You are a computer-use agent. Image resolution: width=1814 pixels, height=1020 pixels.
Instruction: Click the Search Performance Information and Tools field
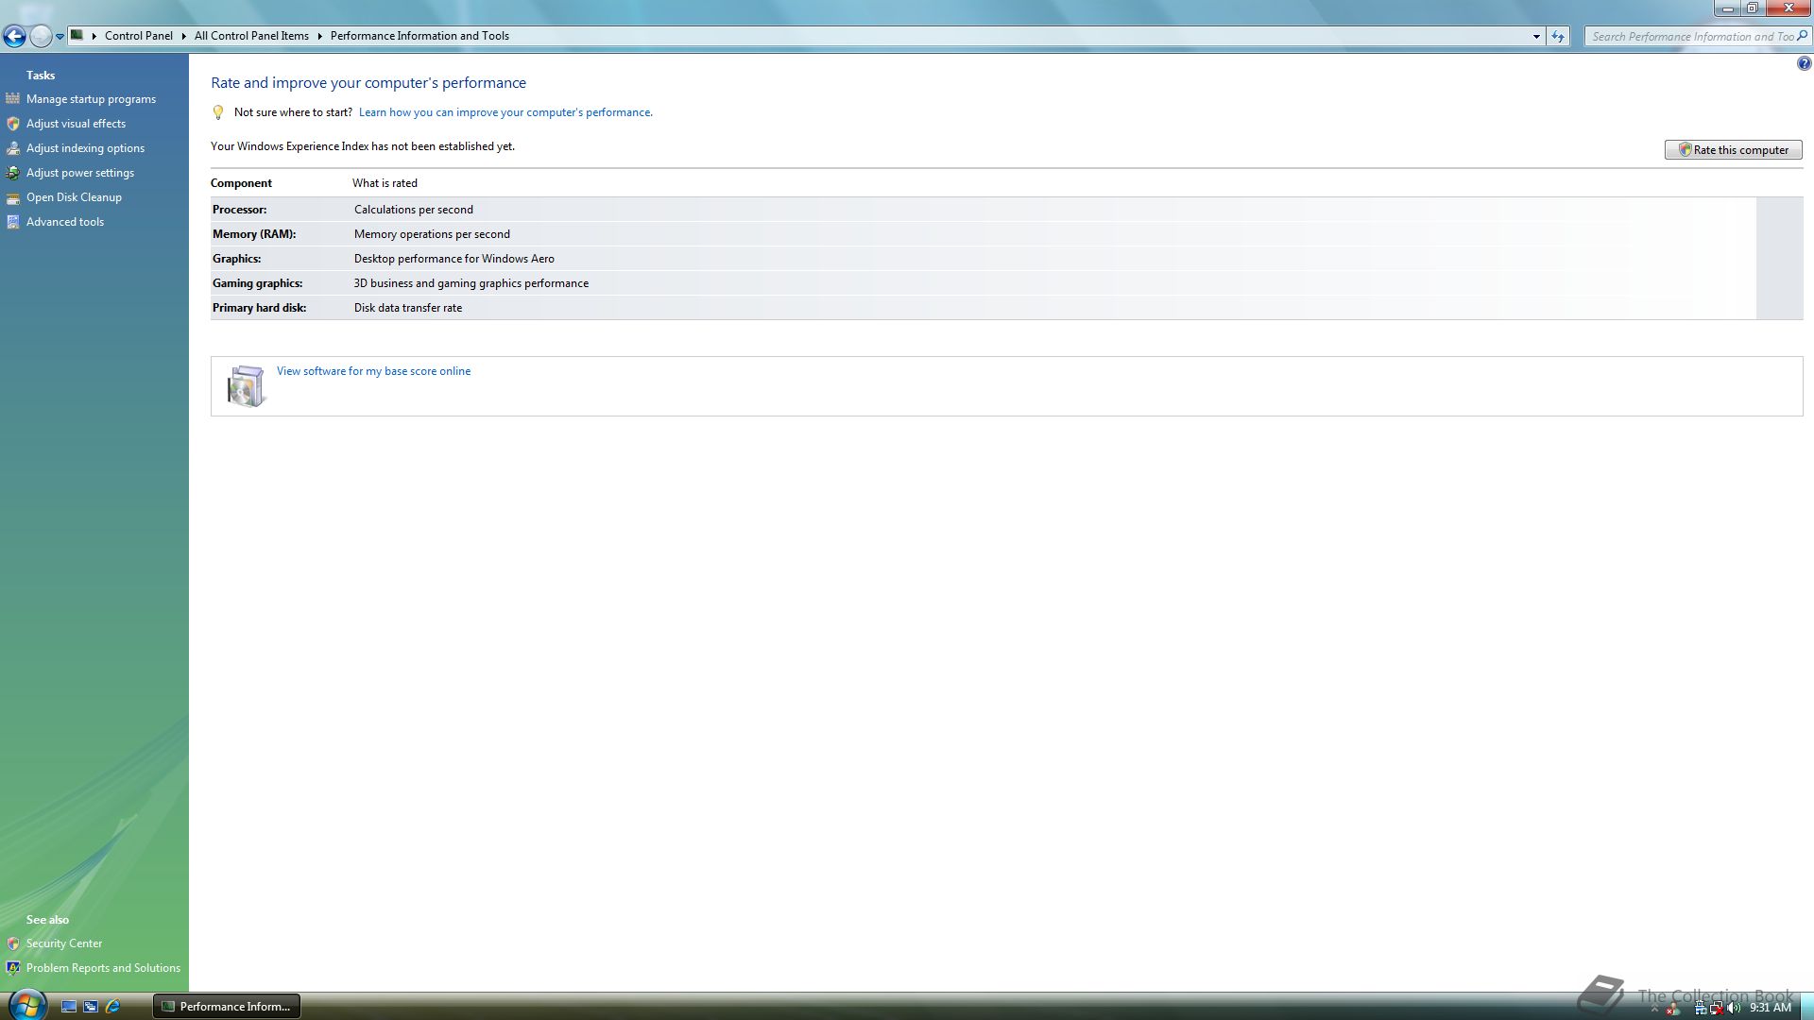tap(1691, 37)
